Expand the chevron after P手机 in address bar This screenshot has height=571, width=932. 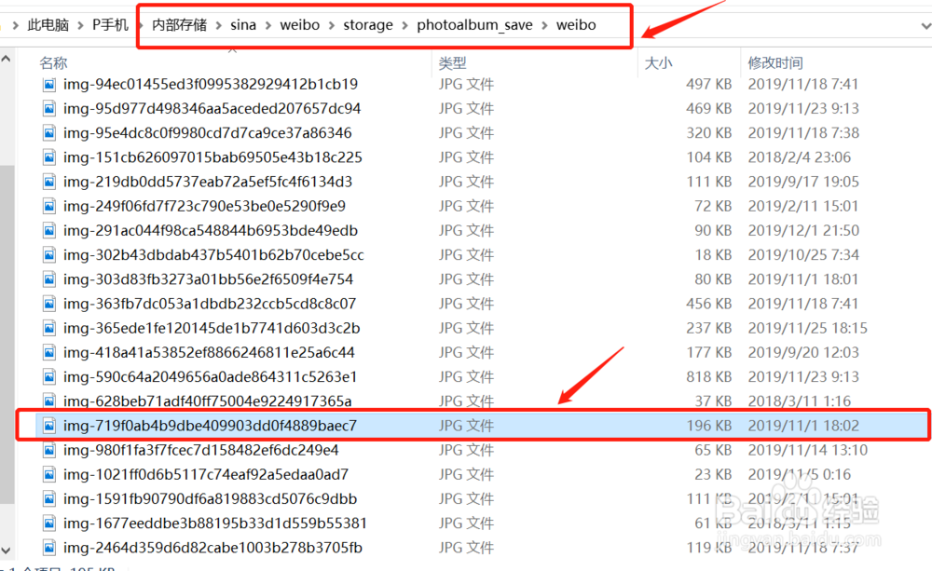coord(141,25)
